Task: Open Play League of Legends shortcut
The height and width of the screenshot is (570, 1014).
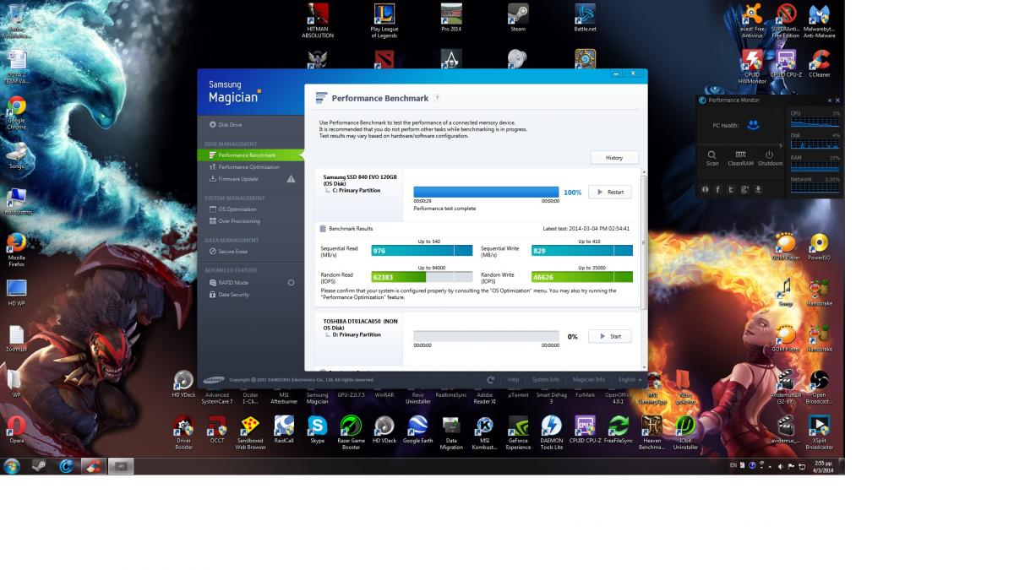Action: pos(384,20)
